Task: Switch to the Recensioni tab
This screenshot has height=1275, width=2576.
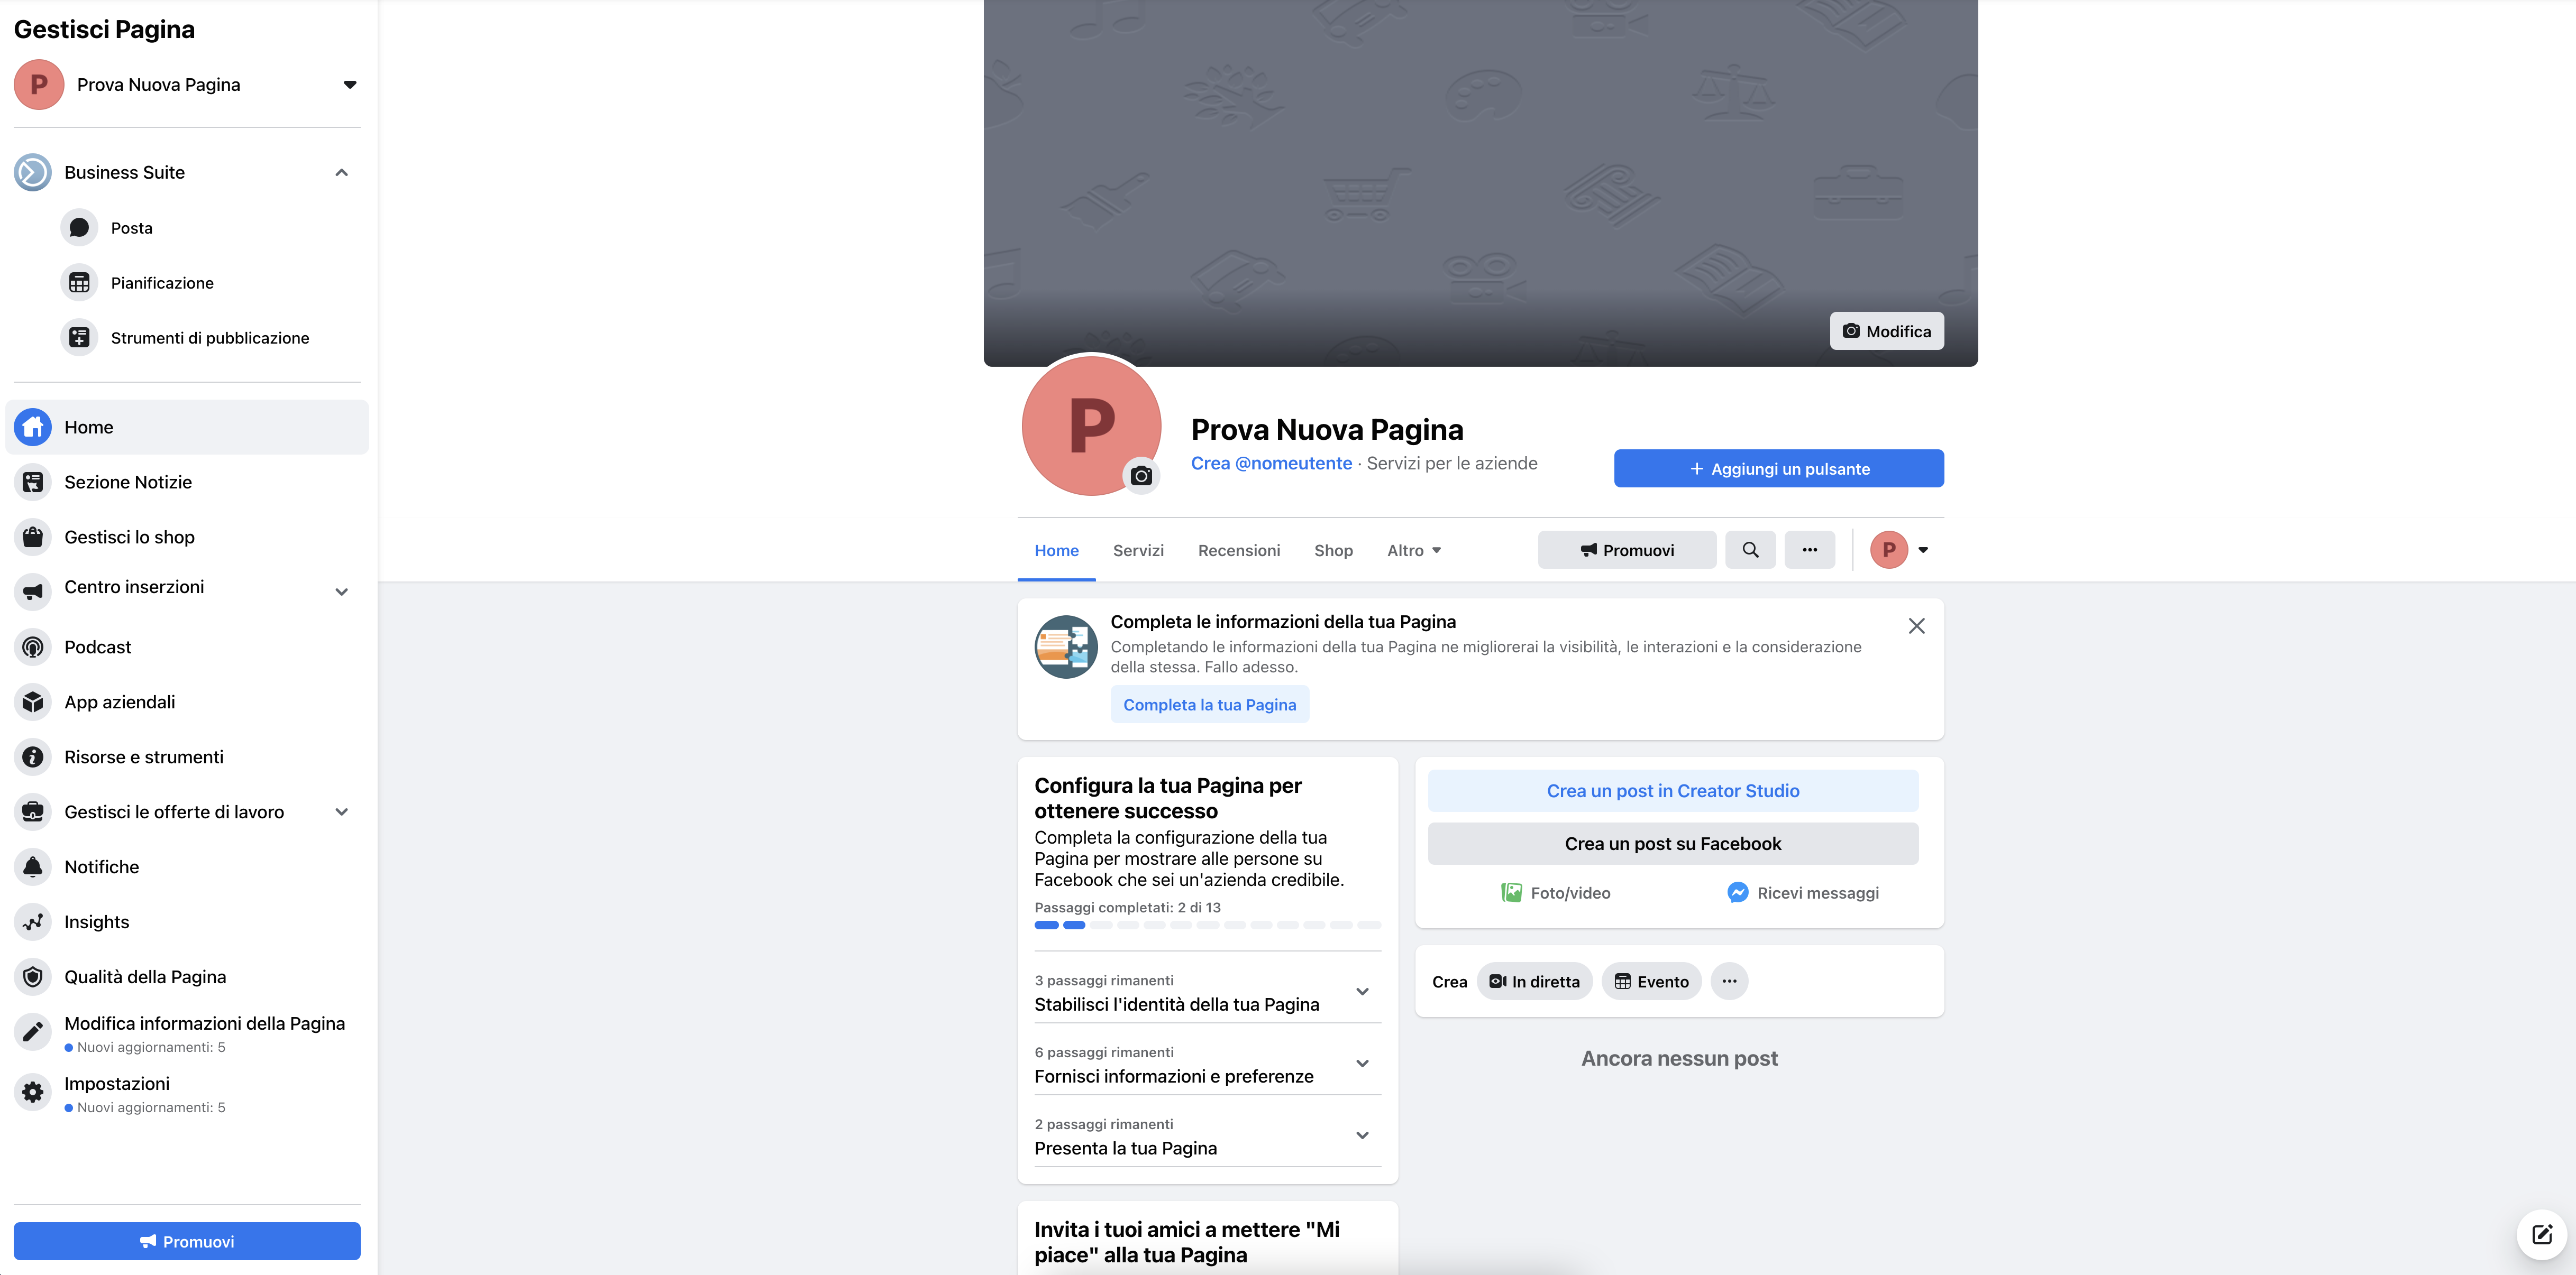Action: [1238, 551]
